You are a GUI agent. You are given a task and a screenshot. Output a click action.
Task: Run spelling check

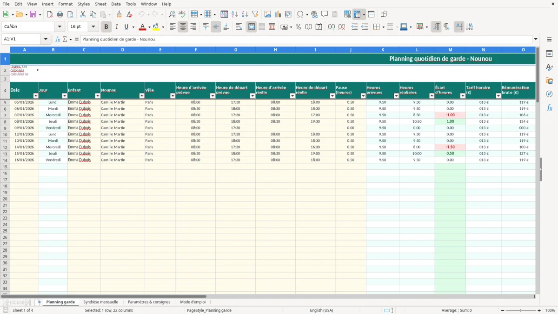pos(182,14)
